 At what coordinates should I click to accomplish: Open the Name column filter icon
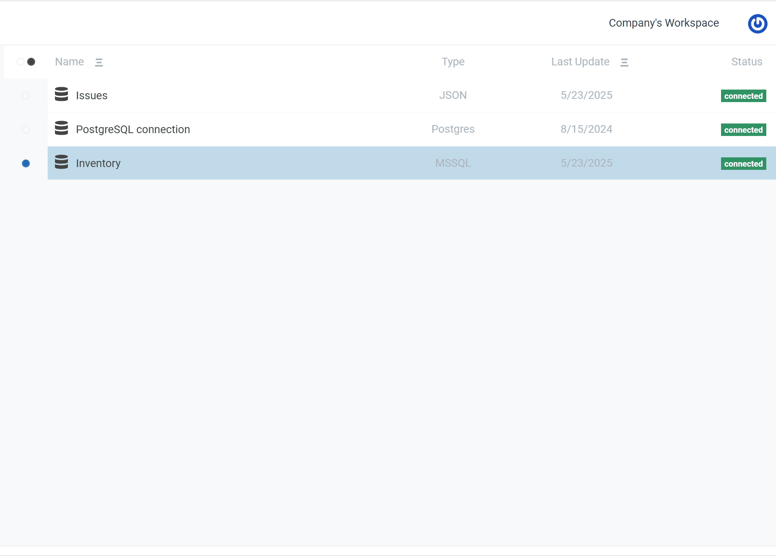pos(99,63)
